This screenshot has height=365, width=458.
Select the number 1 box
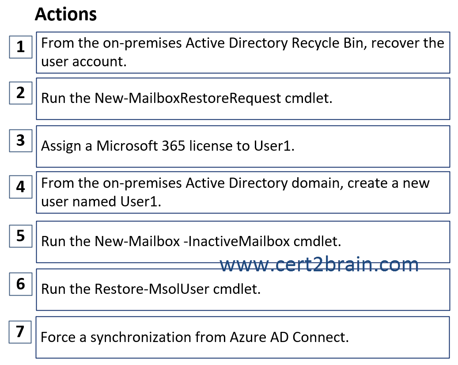pyautogui.click(x=21, y=47)
